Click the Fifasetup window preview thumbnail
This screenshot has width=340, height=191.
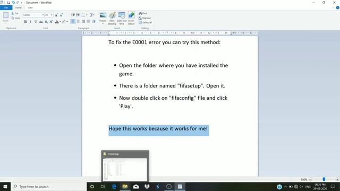[x=125, y=169]
